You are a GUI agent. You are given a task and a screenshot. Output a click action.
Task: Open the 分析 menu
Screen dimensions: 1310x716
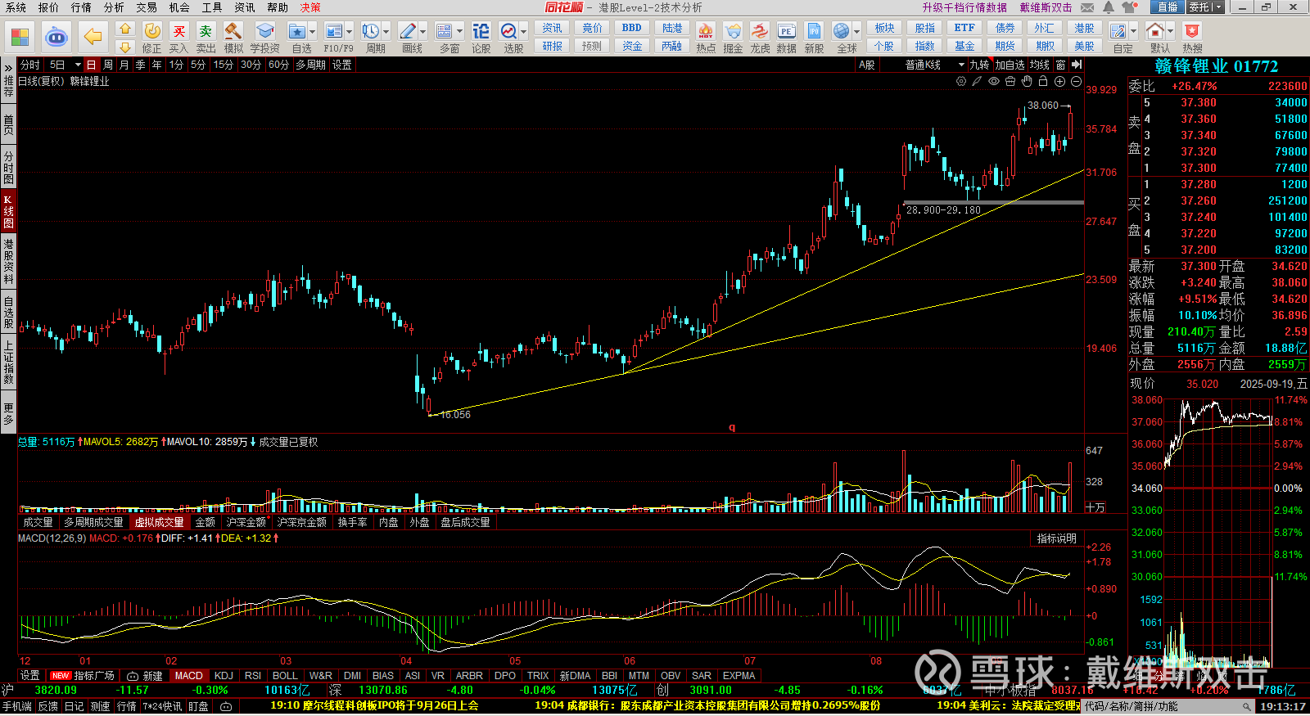pos(114,7)
